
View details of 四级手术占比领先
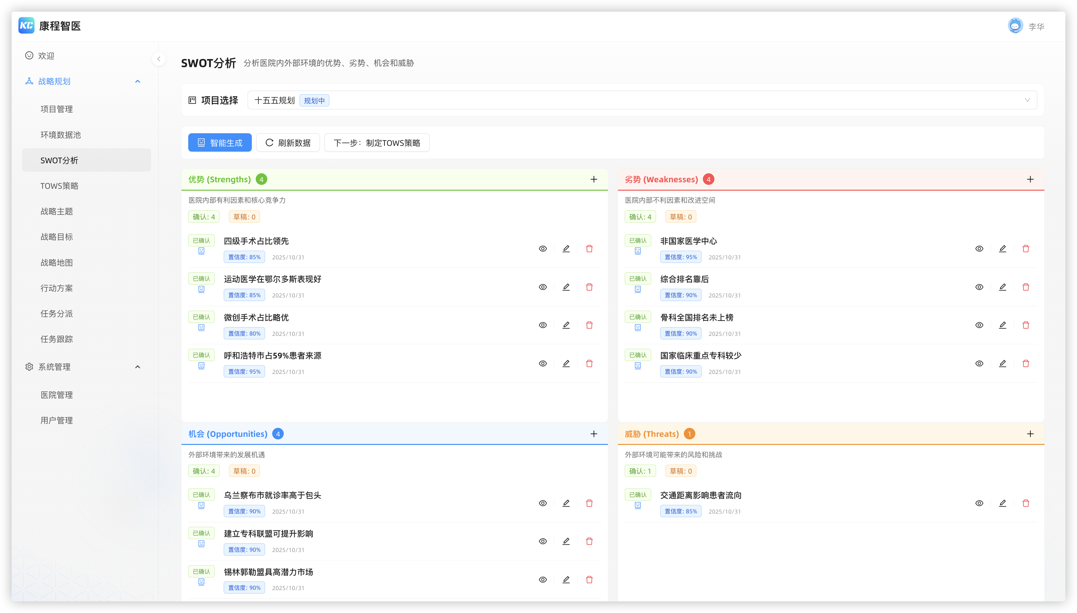(x=543, y=249)
